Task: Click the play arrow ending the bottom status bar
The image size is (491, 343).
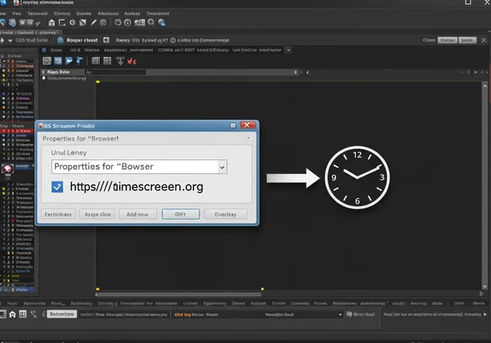Action: pos(485,314)
